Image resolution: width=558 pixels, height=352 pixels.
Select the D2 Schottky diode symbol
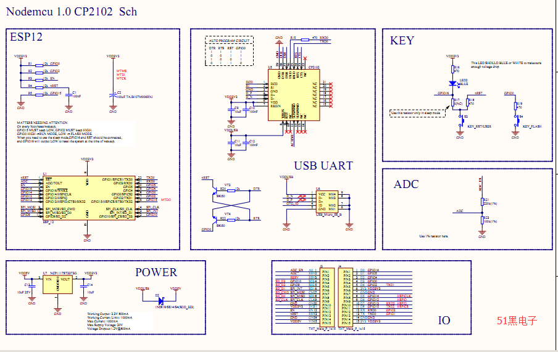click(161, 300)
